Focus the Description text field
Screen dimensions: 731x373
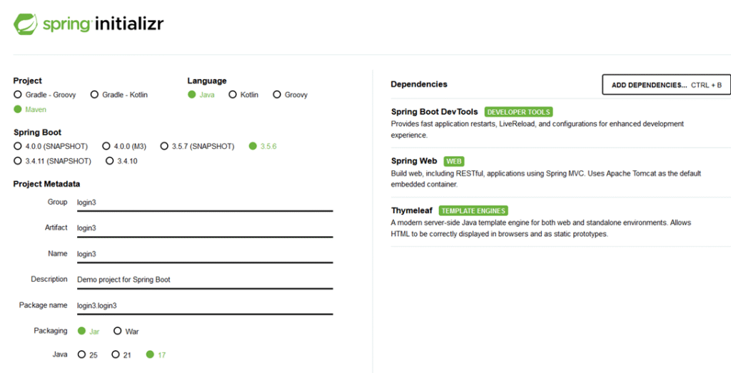pyautogui.click(x=204, y=280)
